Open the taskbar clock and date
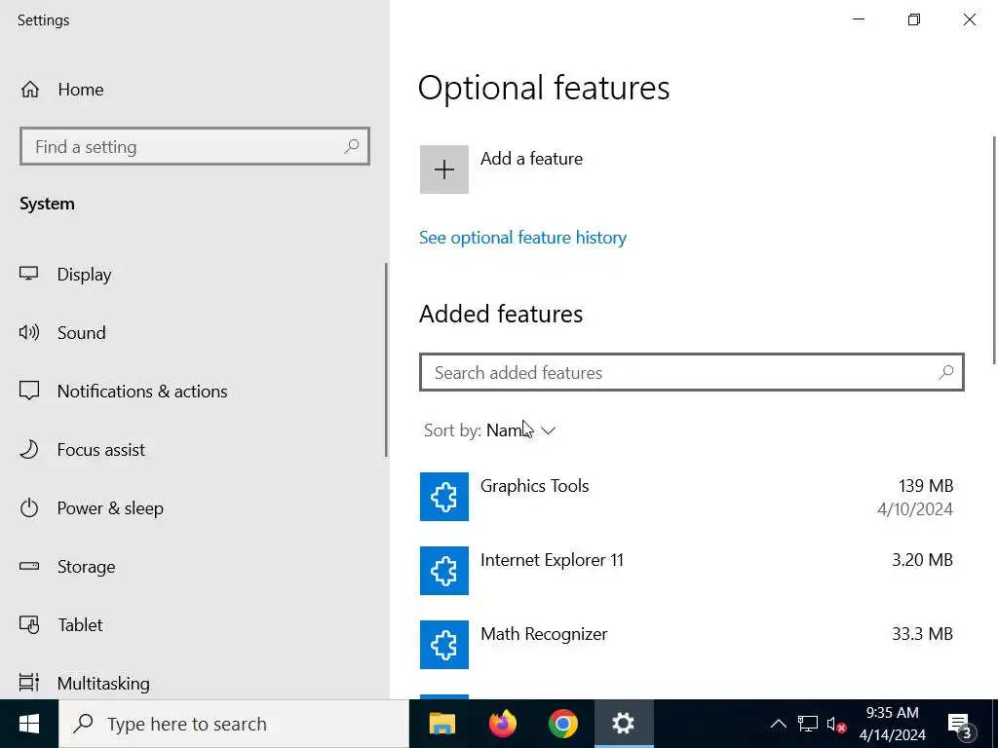This screenshot has width=998, height=748. point(893,724)
